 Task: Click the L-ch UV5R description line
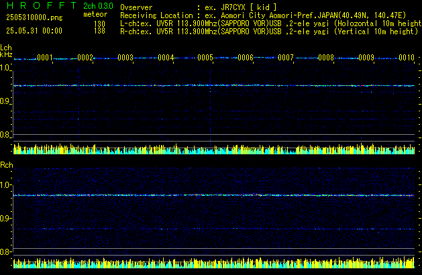[x=271, y=23]
